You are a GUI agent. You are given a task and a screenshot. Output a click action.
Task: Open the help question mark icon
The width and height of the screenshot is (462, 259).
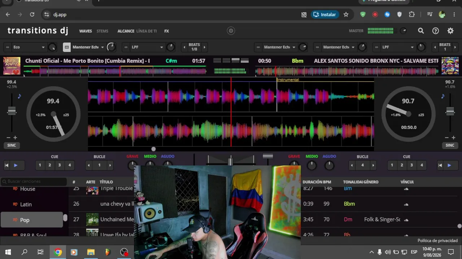pos(436,31)
